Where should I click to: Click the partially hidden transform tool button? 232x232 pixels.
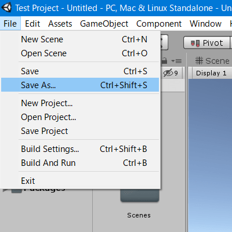164,42
